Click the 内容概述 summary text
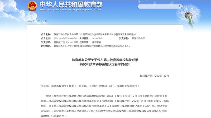This screenshot has height=118, width=211. click(x=92, y=46)
